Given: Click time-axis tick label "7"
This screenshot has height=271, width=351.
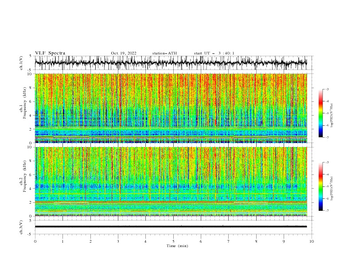Looking at the screenshot, I should pyautogui.click(x=229, y=241).
